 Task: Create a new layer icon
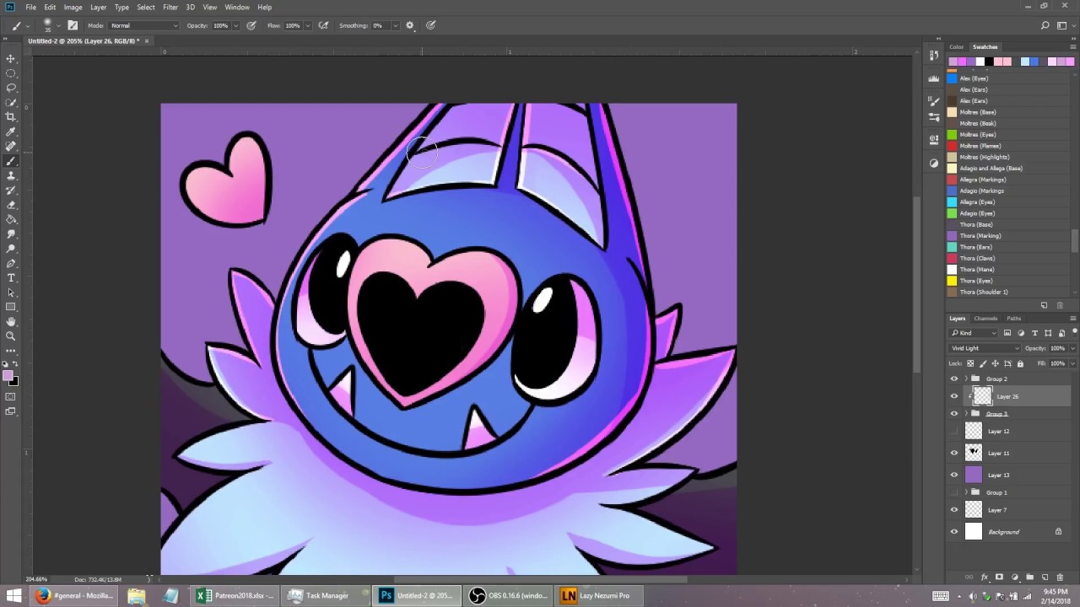(x=1045, y=577)
